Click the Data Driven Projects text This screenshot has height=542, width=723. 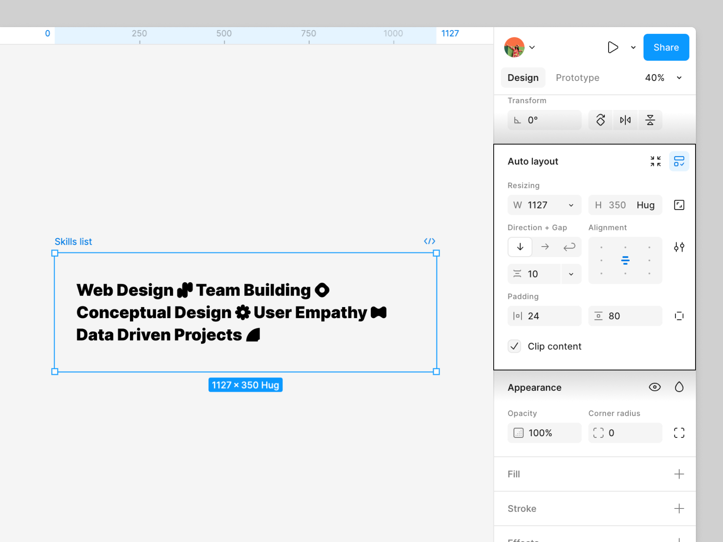[159, 335]
